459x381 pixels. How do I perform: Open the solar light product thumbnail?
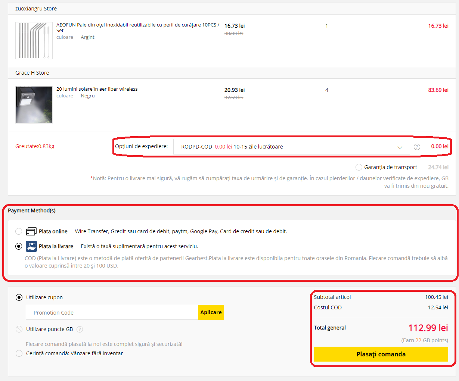click(x=34, y=105)
